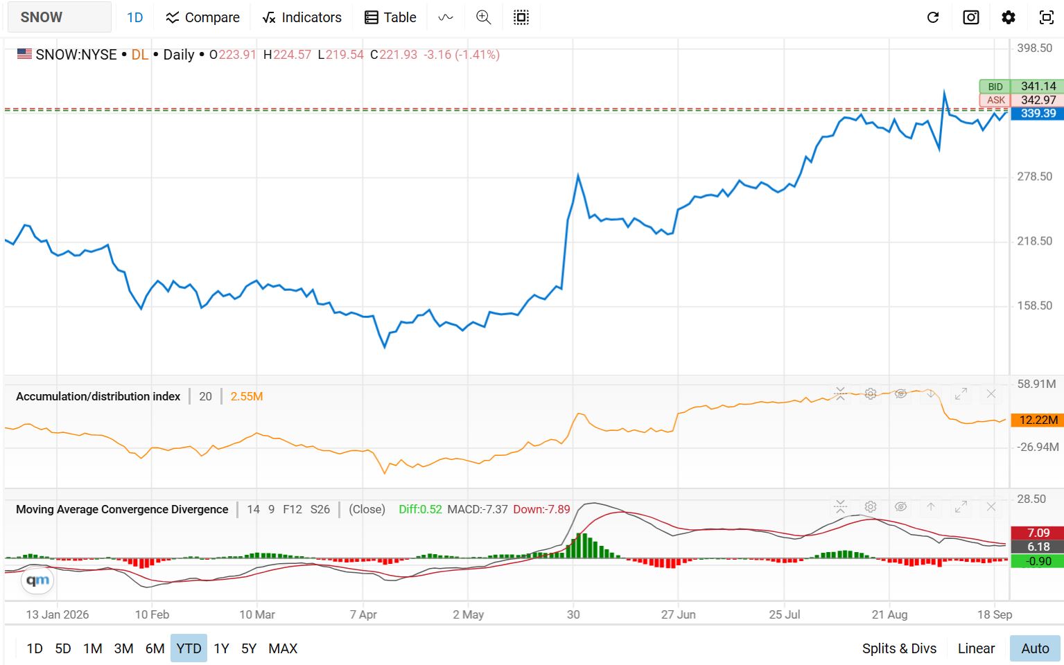Remove the MACD indicator panel
This screenshot has width=1064, height=665.
click(991, 507)
